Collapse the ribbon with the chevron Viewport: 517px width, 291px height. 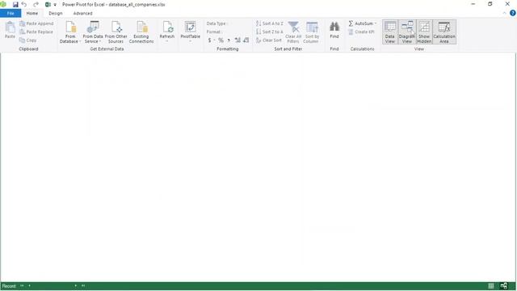[x=504, y=13]
